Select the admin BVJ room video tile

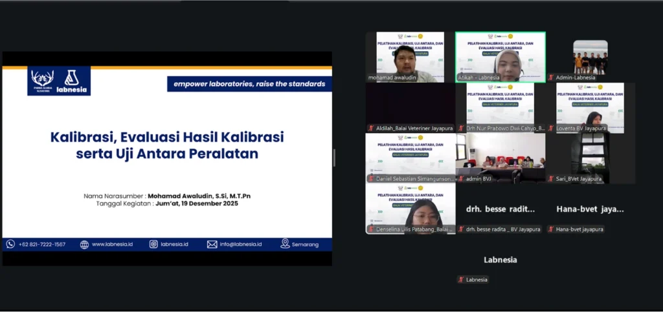click(500, 158)
